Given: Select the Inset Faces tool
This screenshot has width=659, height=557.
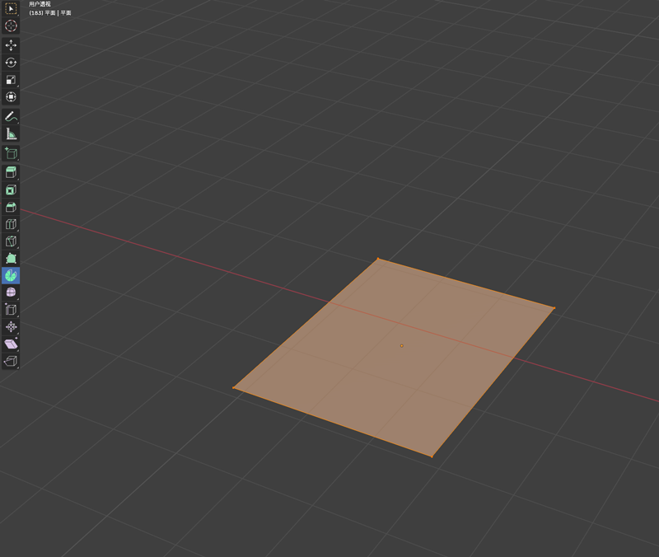Looking at the screenshot, I should click(12, 190).
